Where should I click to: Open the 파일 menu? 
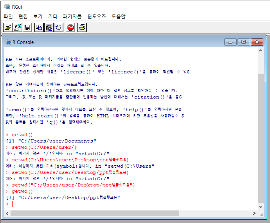coord(8,16)
